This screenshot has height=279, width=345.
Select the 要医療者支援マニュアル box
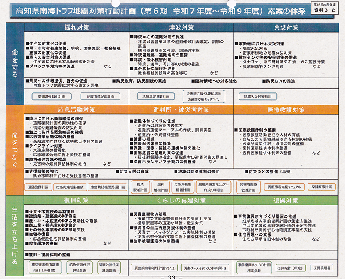click(x=284, y=187)
